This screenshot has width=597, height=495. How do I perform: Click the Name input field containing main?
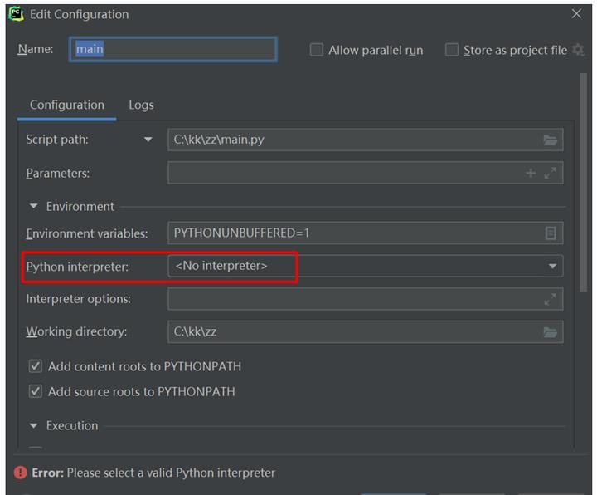172,50
